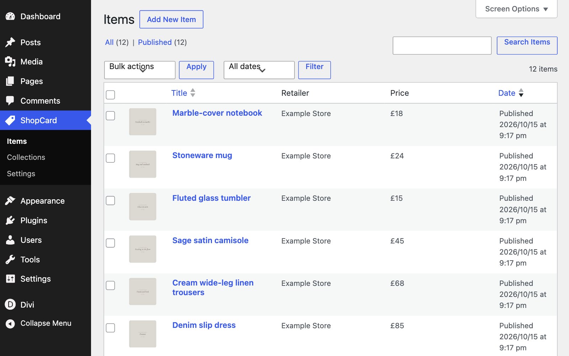Click the Fluted glass tumbler thumbnail
Viewport: 569px width, 356px height.
tap(143, 206)
